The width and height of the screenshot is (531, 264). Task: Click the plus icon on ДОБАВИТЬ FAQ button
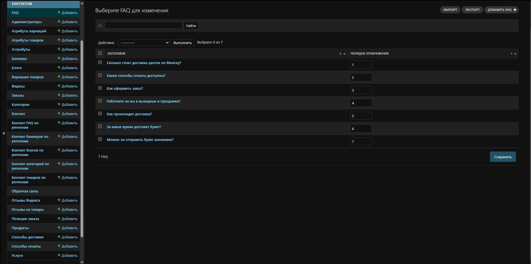[515, 10]
